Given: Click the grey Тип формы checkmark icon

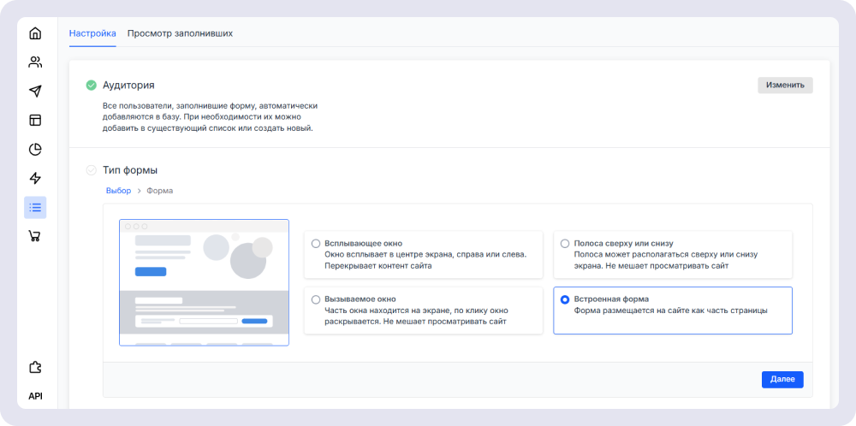Looking at the screenshot, I should pos(92,170).
